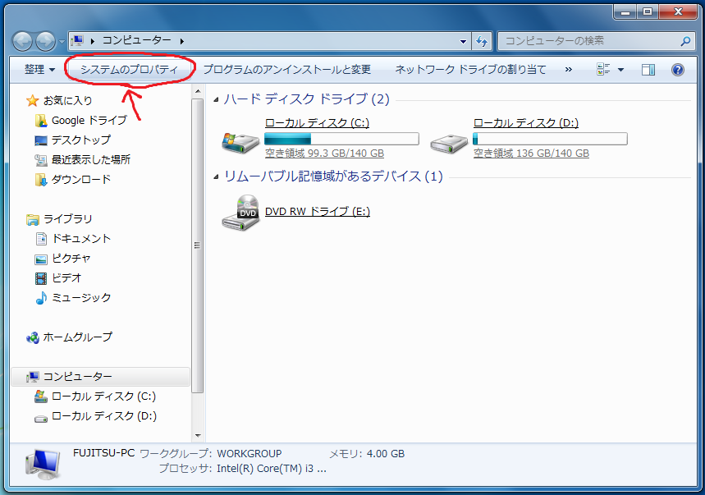Click リムーバブル記憶域があるデバイス (1) header
705x495 pixels.
tap(333, 176)
